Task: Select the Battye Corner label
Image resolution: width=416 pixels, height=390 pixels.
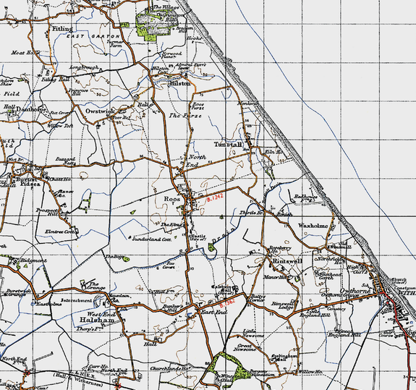Action: coord(257,298)
